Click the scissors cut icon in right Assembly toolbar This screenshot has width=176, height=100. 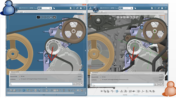[x=102, y=91]
